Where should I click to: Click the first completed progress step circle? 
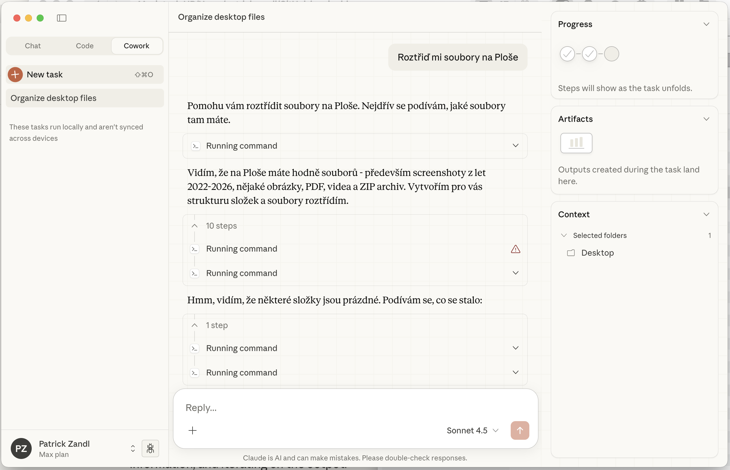pos(567,54)
